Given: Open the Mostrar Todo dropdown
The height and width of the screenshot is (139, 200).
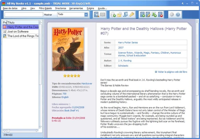Looking at the screenshot, I should tap(86, 15).
